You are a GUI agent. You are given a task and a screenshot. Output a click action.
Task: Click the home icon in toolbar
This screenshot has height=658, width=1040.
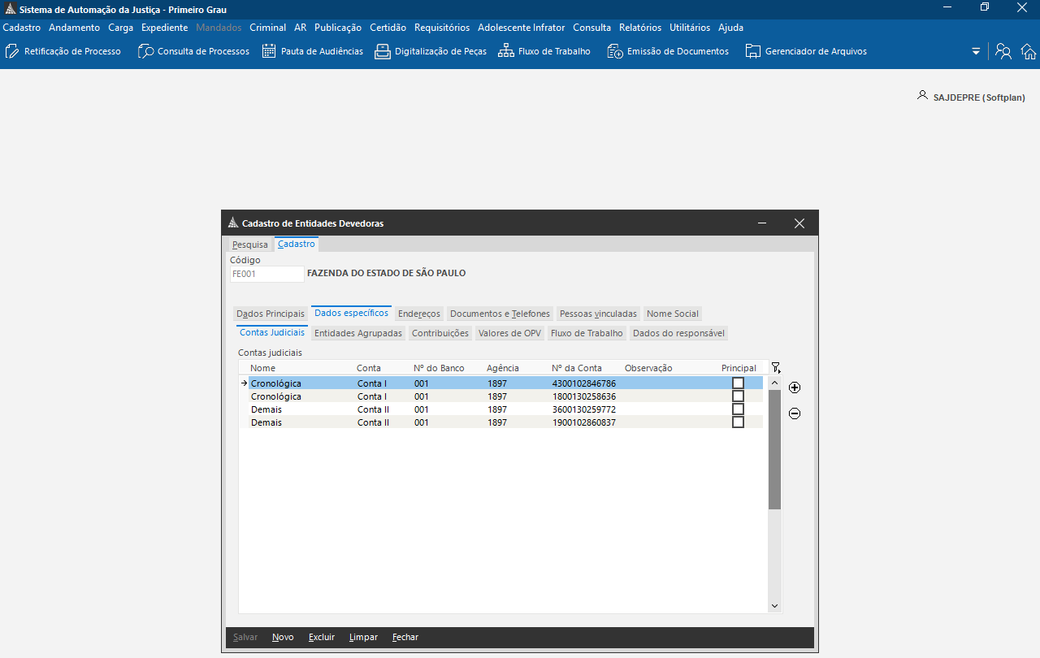tap(1029, 51)
